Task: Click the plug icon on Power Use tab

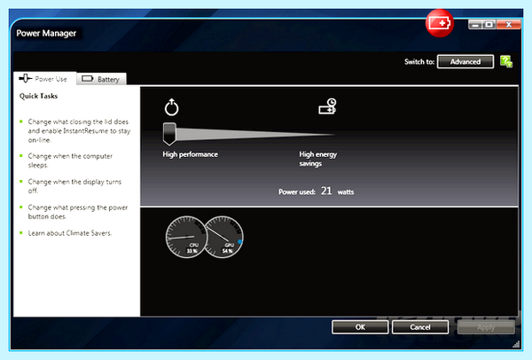Action: point(26,78)
